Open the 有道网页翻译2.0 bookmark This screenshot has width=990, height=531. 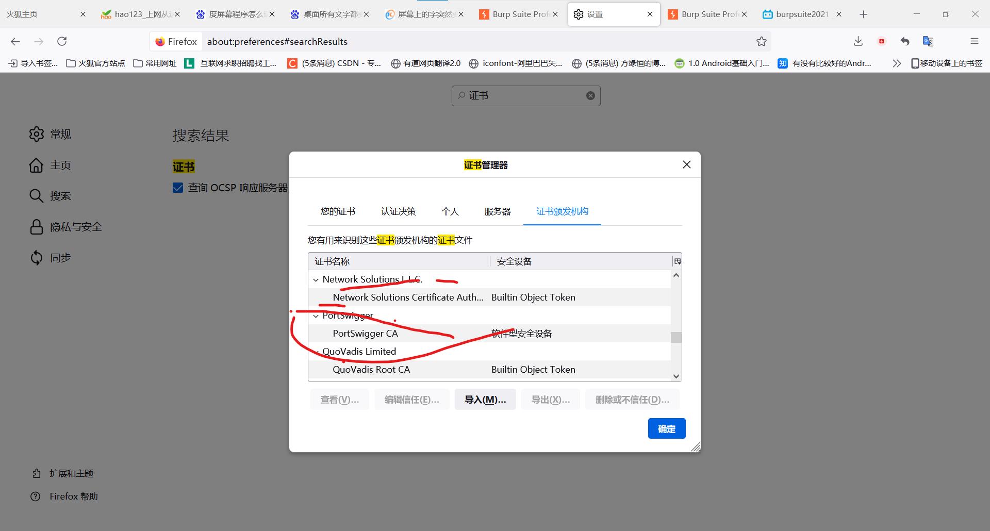pos(425,63)
